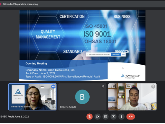Click 'Audit Date: June 2, 2022' line
The height and width of the screenshot is (124, 165).
pyautogui.click(x=40, y=73)
